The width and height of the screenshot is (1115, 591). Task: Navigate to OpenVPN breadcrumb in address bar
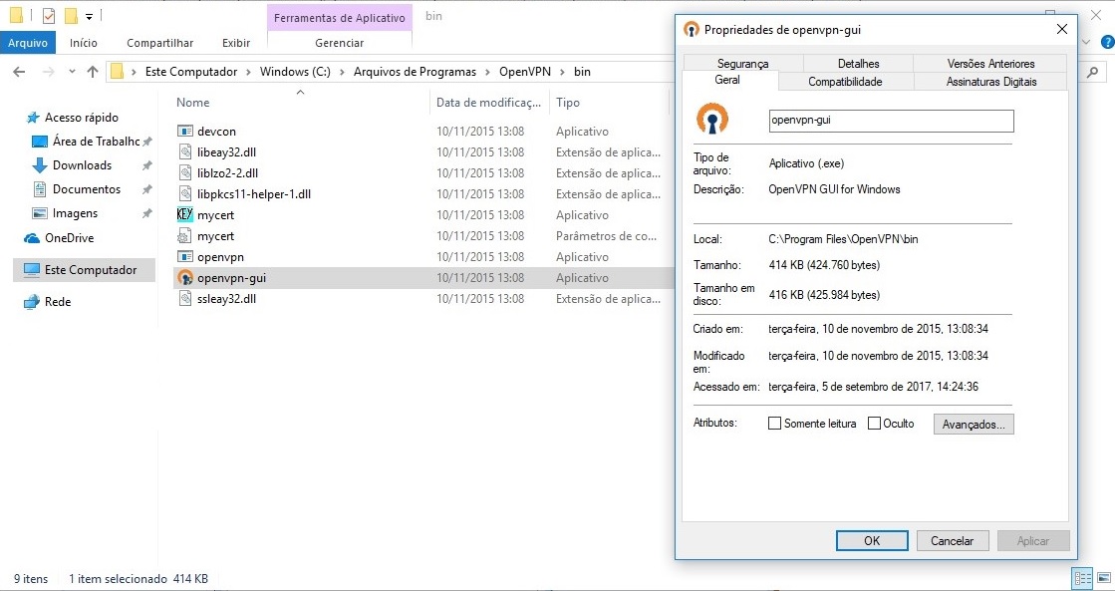pos(525,72)
